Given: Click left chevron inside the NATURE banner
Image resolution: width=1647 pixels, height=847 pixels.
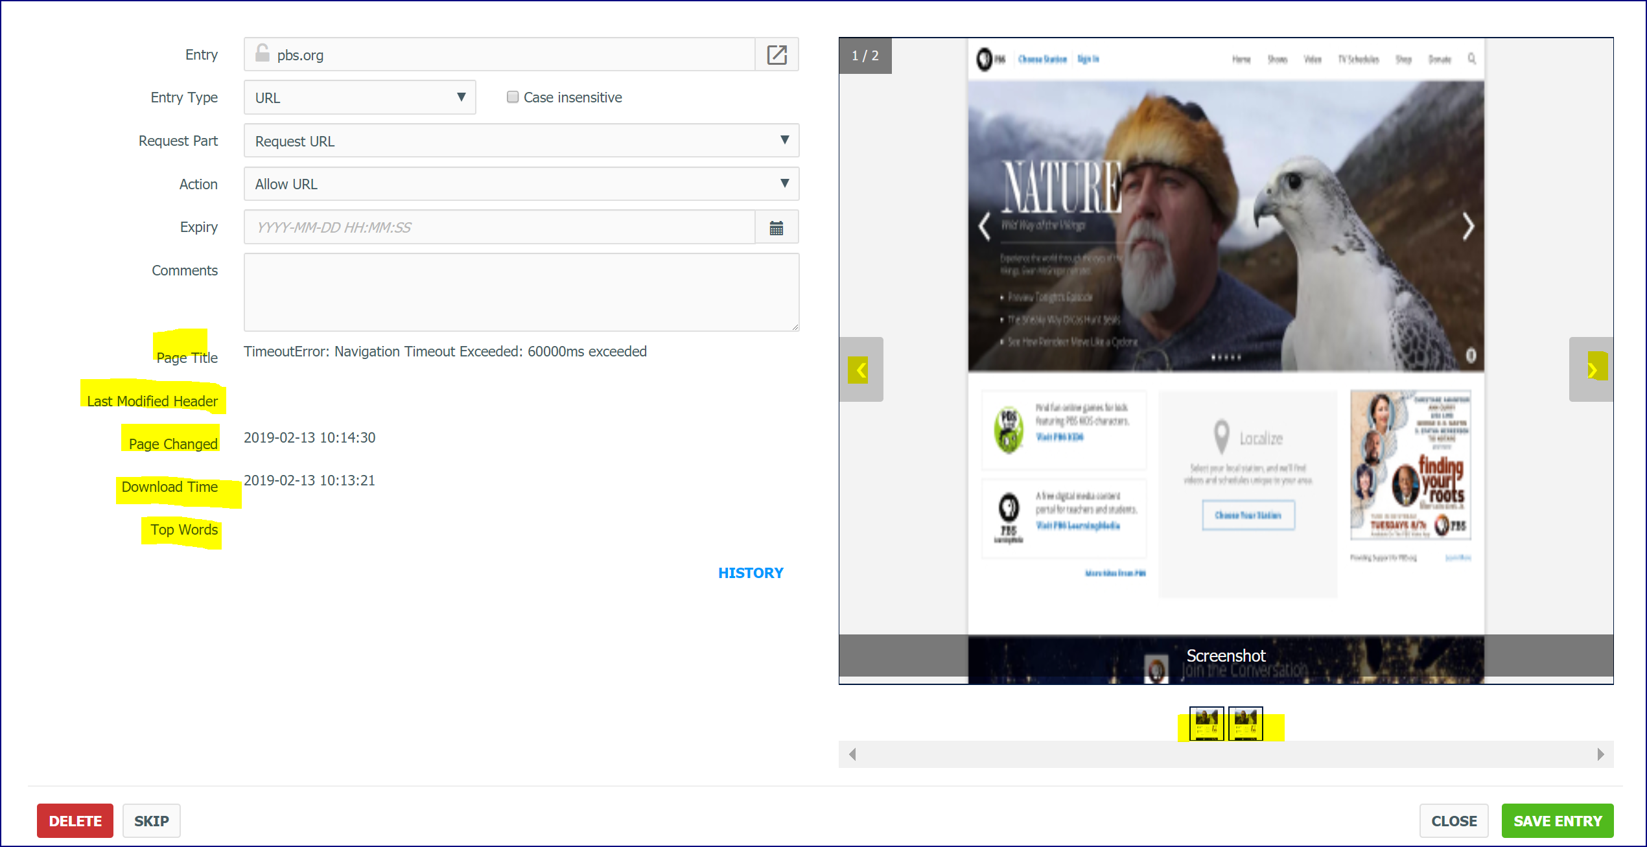Looking at the screenshot, I should [985, 226].
